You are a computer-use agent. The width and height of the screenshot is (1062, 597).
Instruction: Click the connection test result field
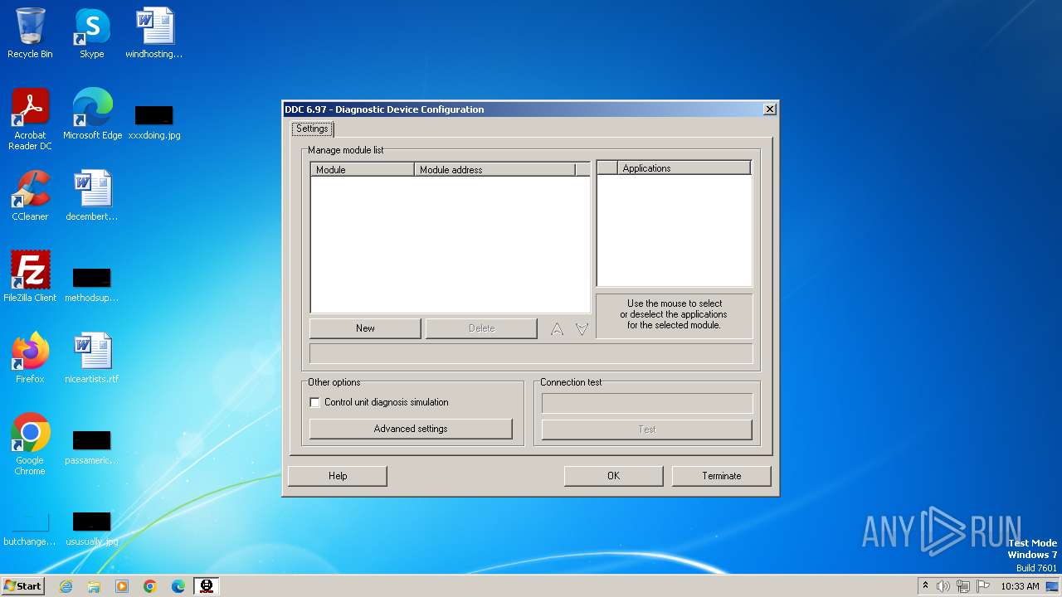click(x=647, y=403)
